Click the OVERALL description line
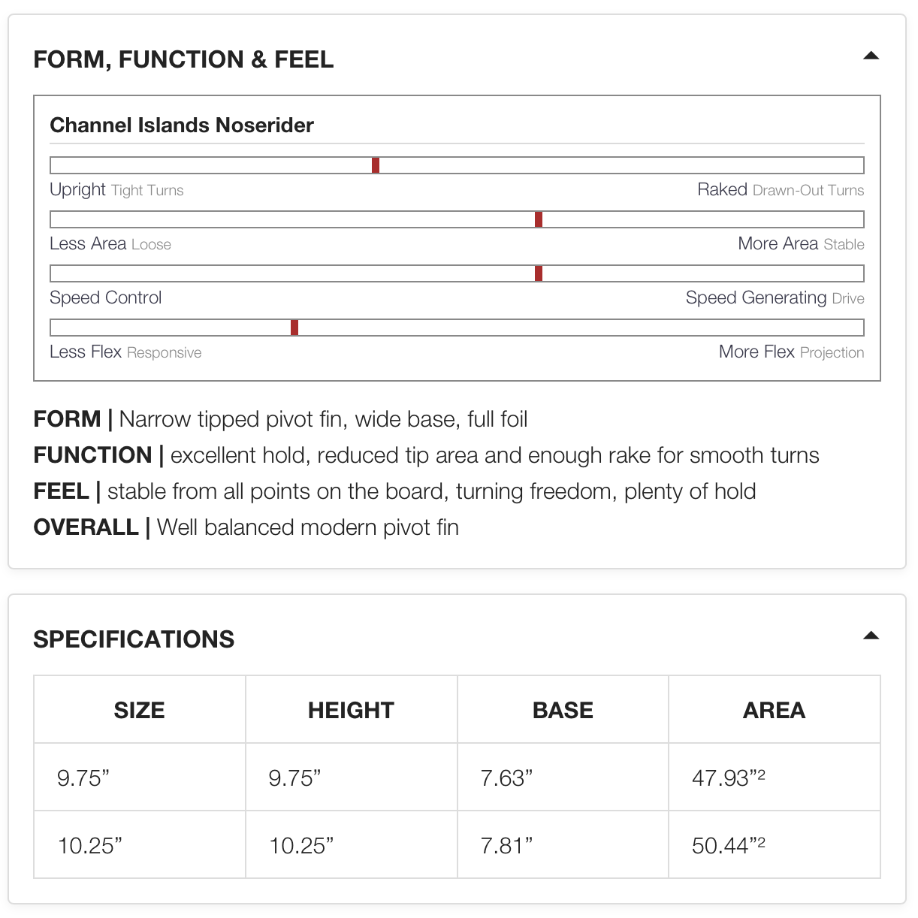Screen dimensions: 918x918 point(246,527)
